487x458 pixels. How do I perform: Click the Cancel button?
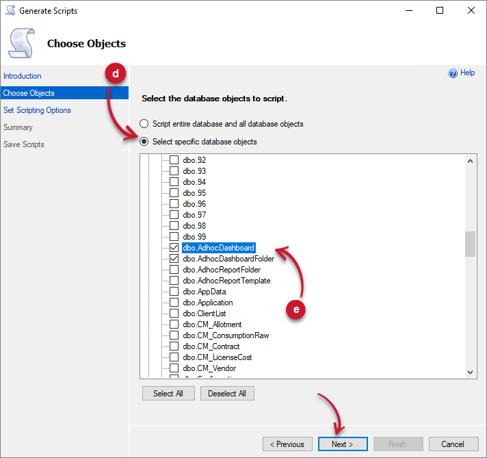(x=453, y=444)
